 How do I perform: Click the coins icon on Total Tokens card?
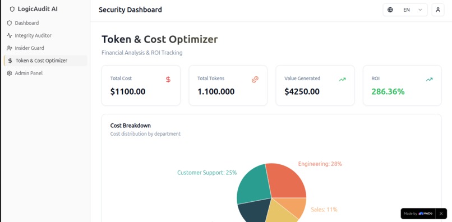tap(255, 80)
